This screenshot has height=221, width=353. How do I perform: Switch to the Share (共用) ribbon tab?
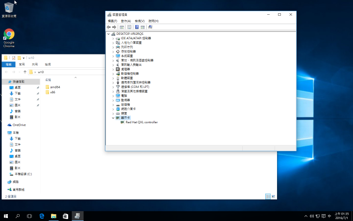[x=35, y=64]
